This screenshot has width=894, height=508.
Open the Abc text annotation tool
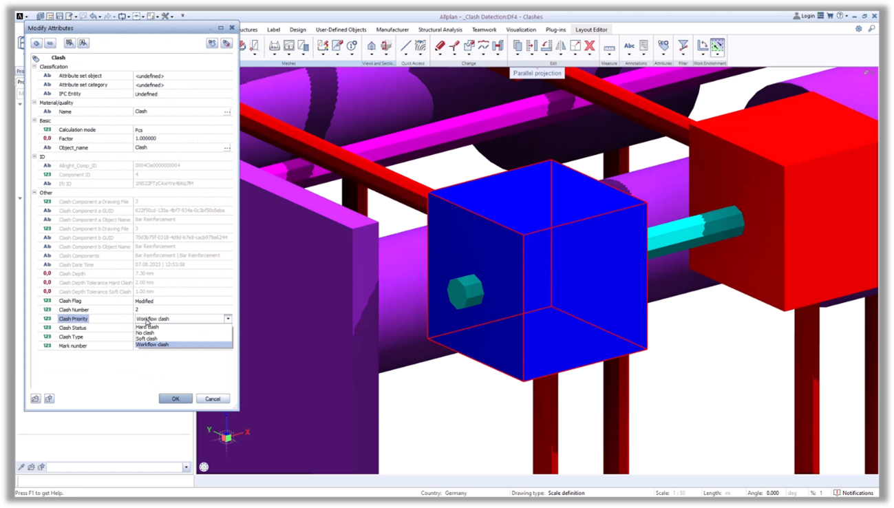(x=629, y=46)
